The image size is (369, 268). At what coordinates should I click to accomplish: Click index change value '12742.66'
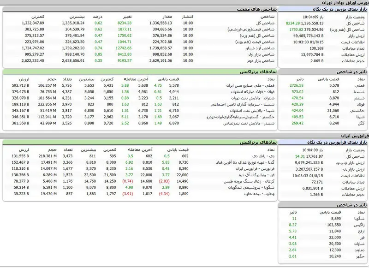(x=124, y=48)
